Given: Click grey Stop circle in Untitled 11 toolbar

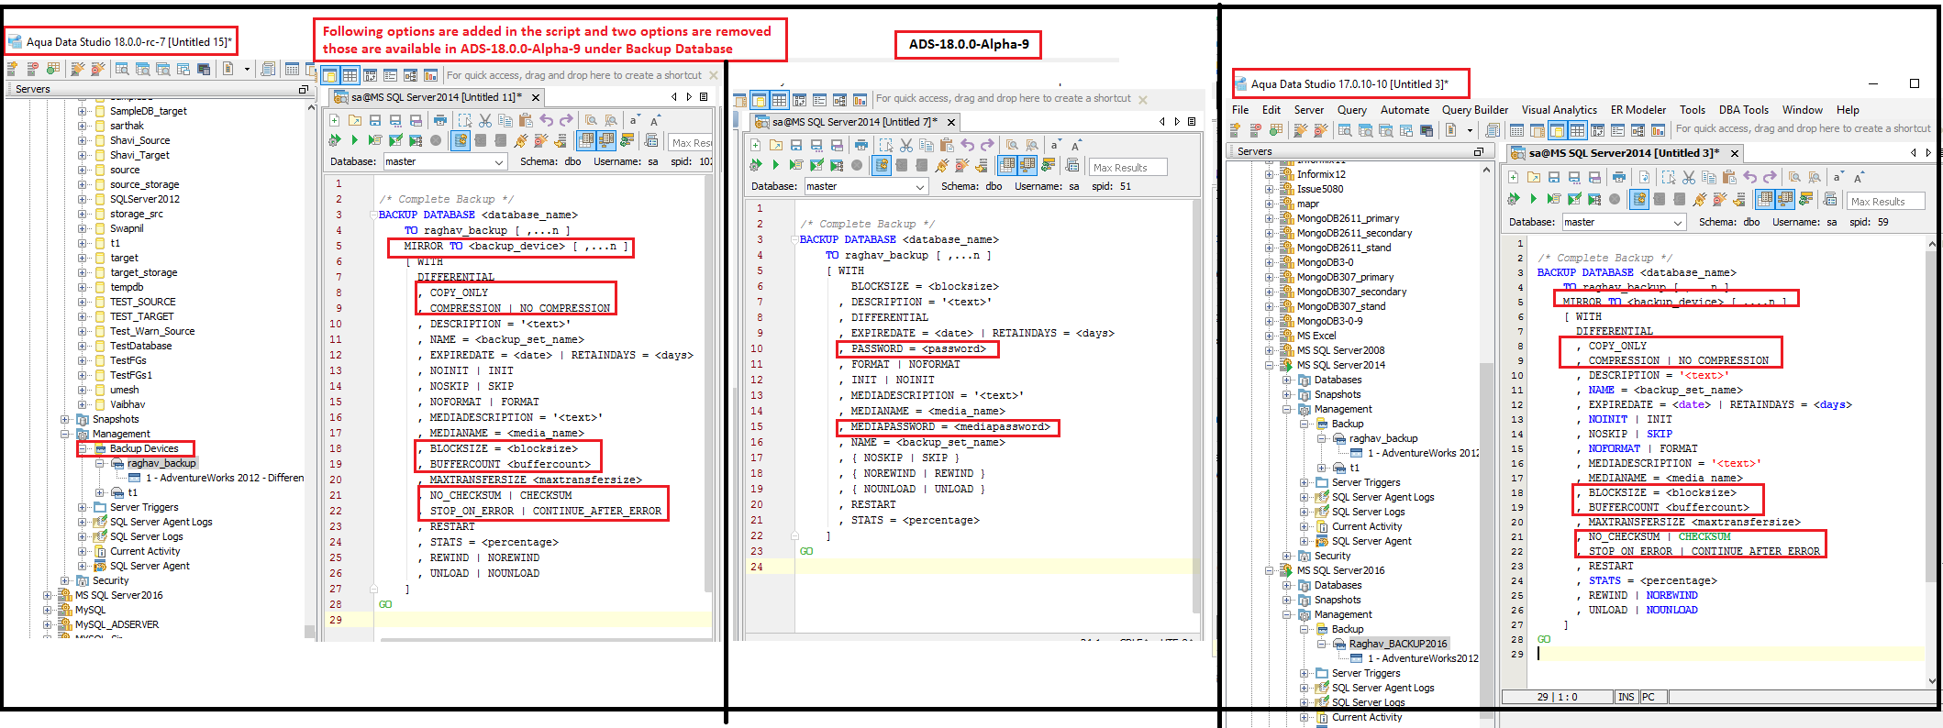Looking at the screenshot, I should (x=436, y=140).
